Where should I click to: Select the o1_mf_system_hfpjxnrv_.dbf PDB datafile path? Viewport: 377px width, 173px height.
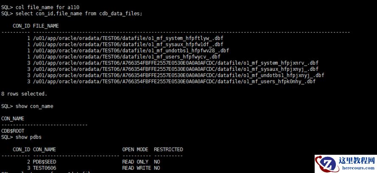176,63
